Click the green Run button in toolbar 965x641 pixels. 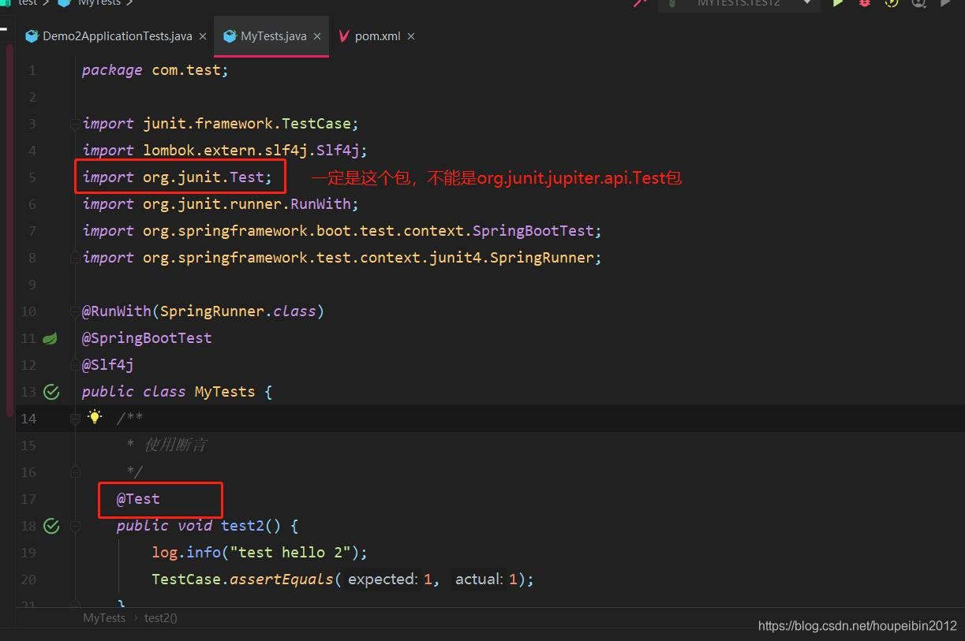(x=837, y=3)
